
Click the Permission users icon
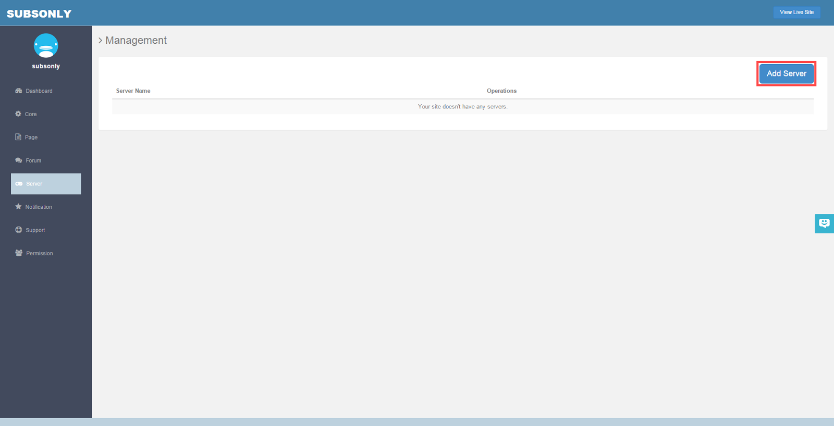tap(19, 253)
